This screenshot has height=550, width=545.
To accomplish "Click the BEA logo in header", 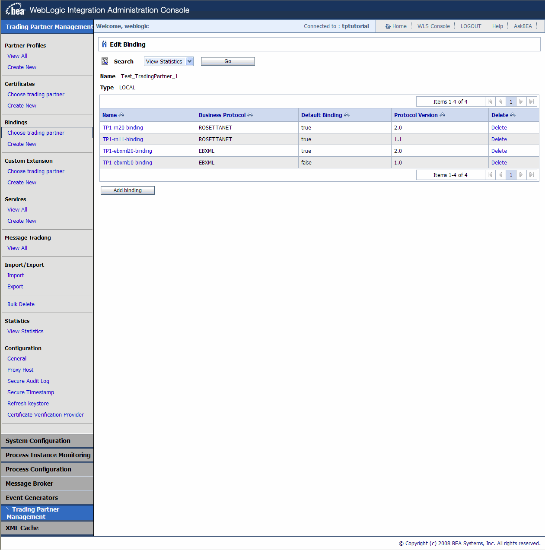I will (15, 9).
